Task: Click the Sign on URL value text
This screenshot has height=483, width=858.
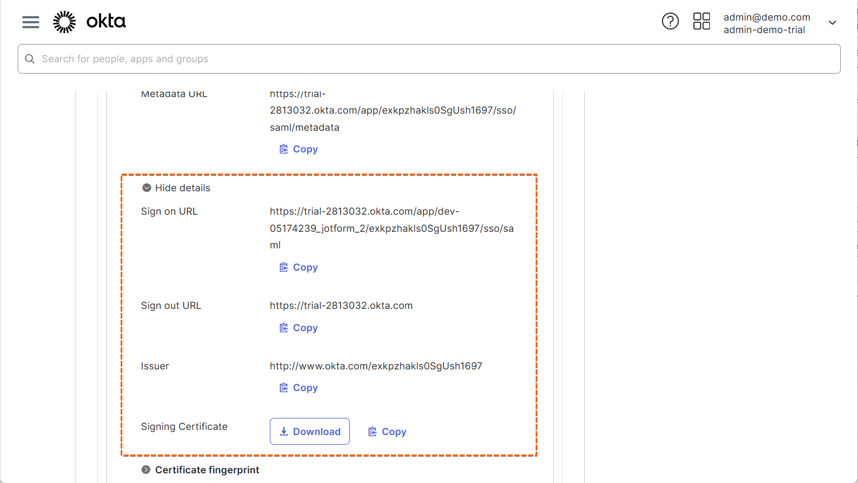Action: (x=392, y=228)
